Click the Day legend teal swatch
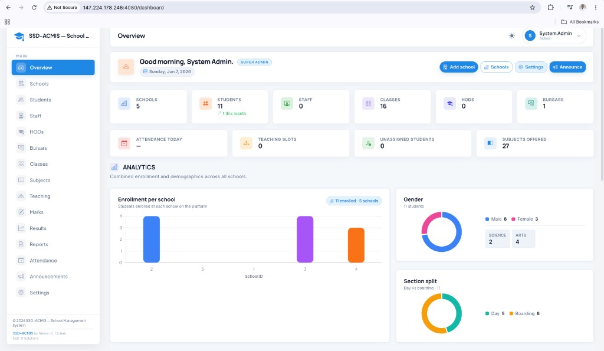 tap(487, 314)
